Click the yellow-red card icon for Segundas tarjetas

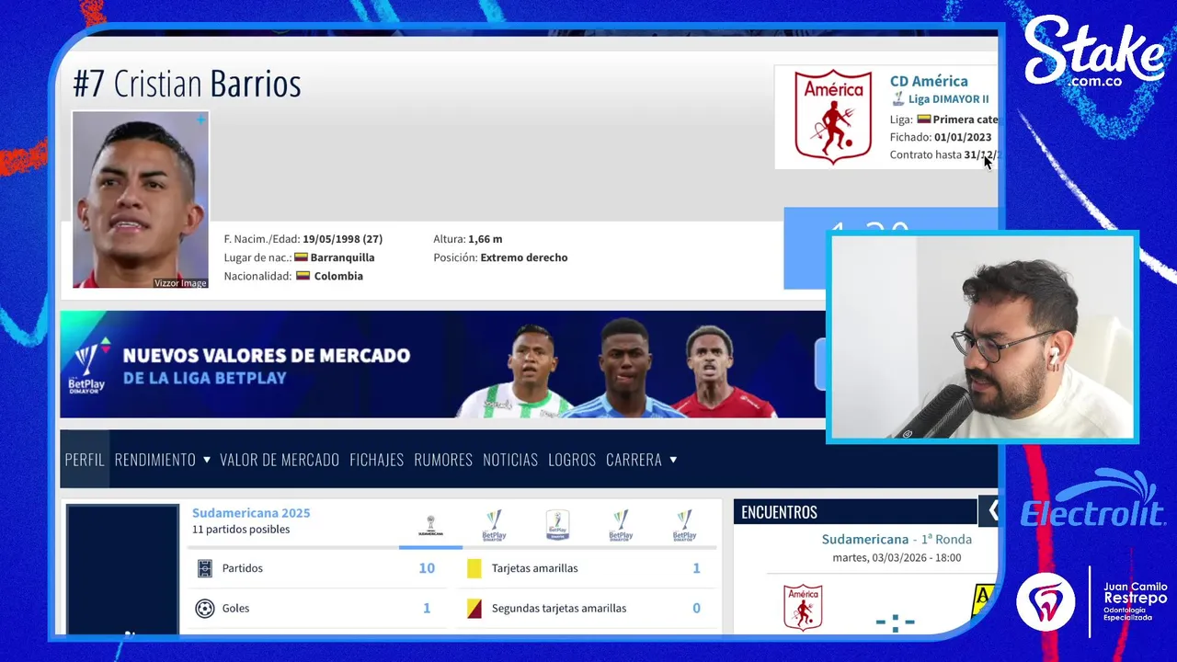click(x=474, y=608)
